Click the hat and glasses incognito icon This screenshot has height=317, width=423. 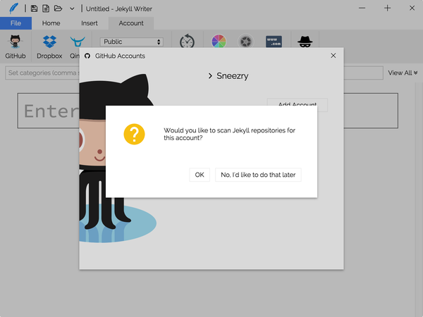pyautogui.click(x=305, y=42)
